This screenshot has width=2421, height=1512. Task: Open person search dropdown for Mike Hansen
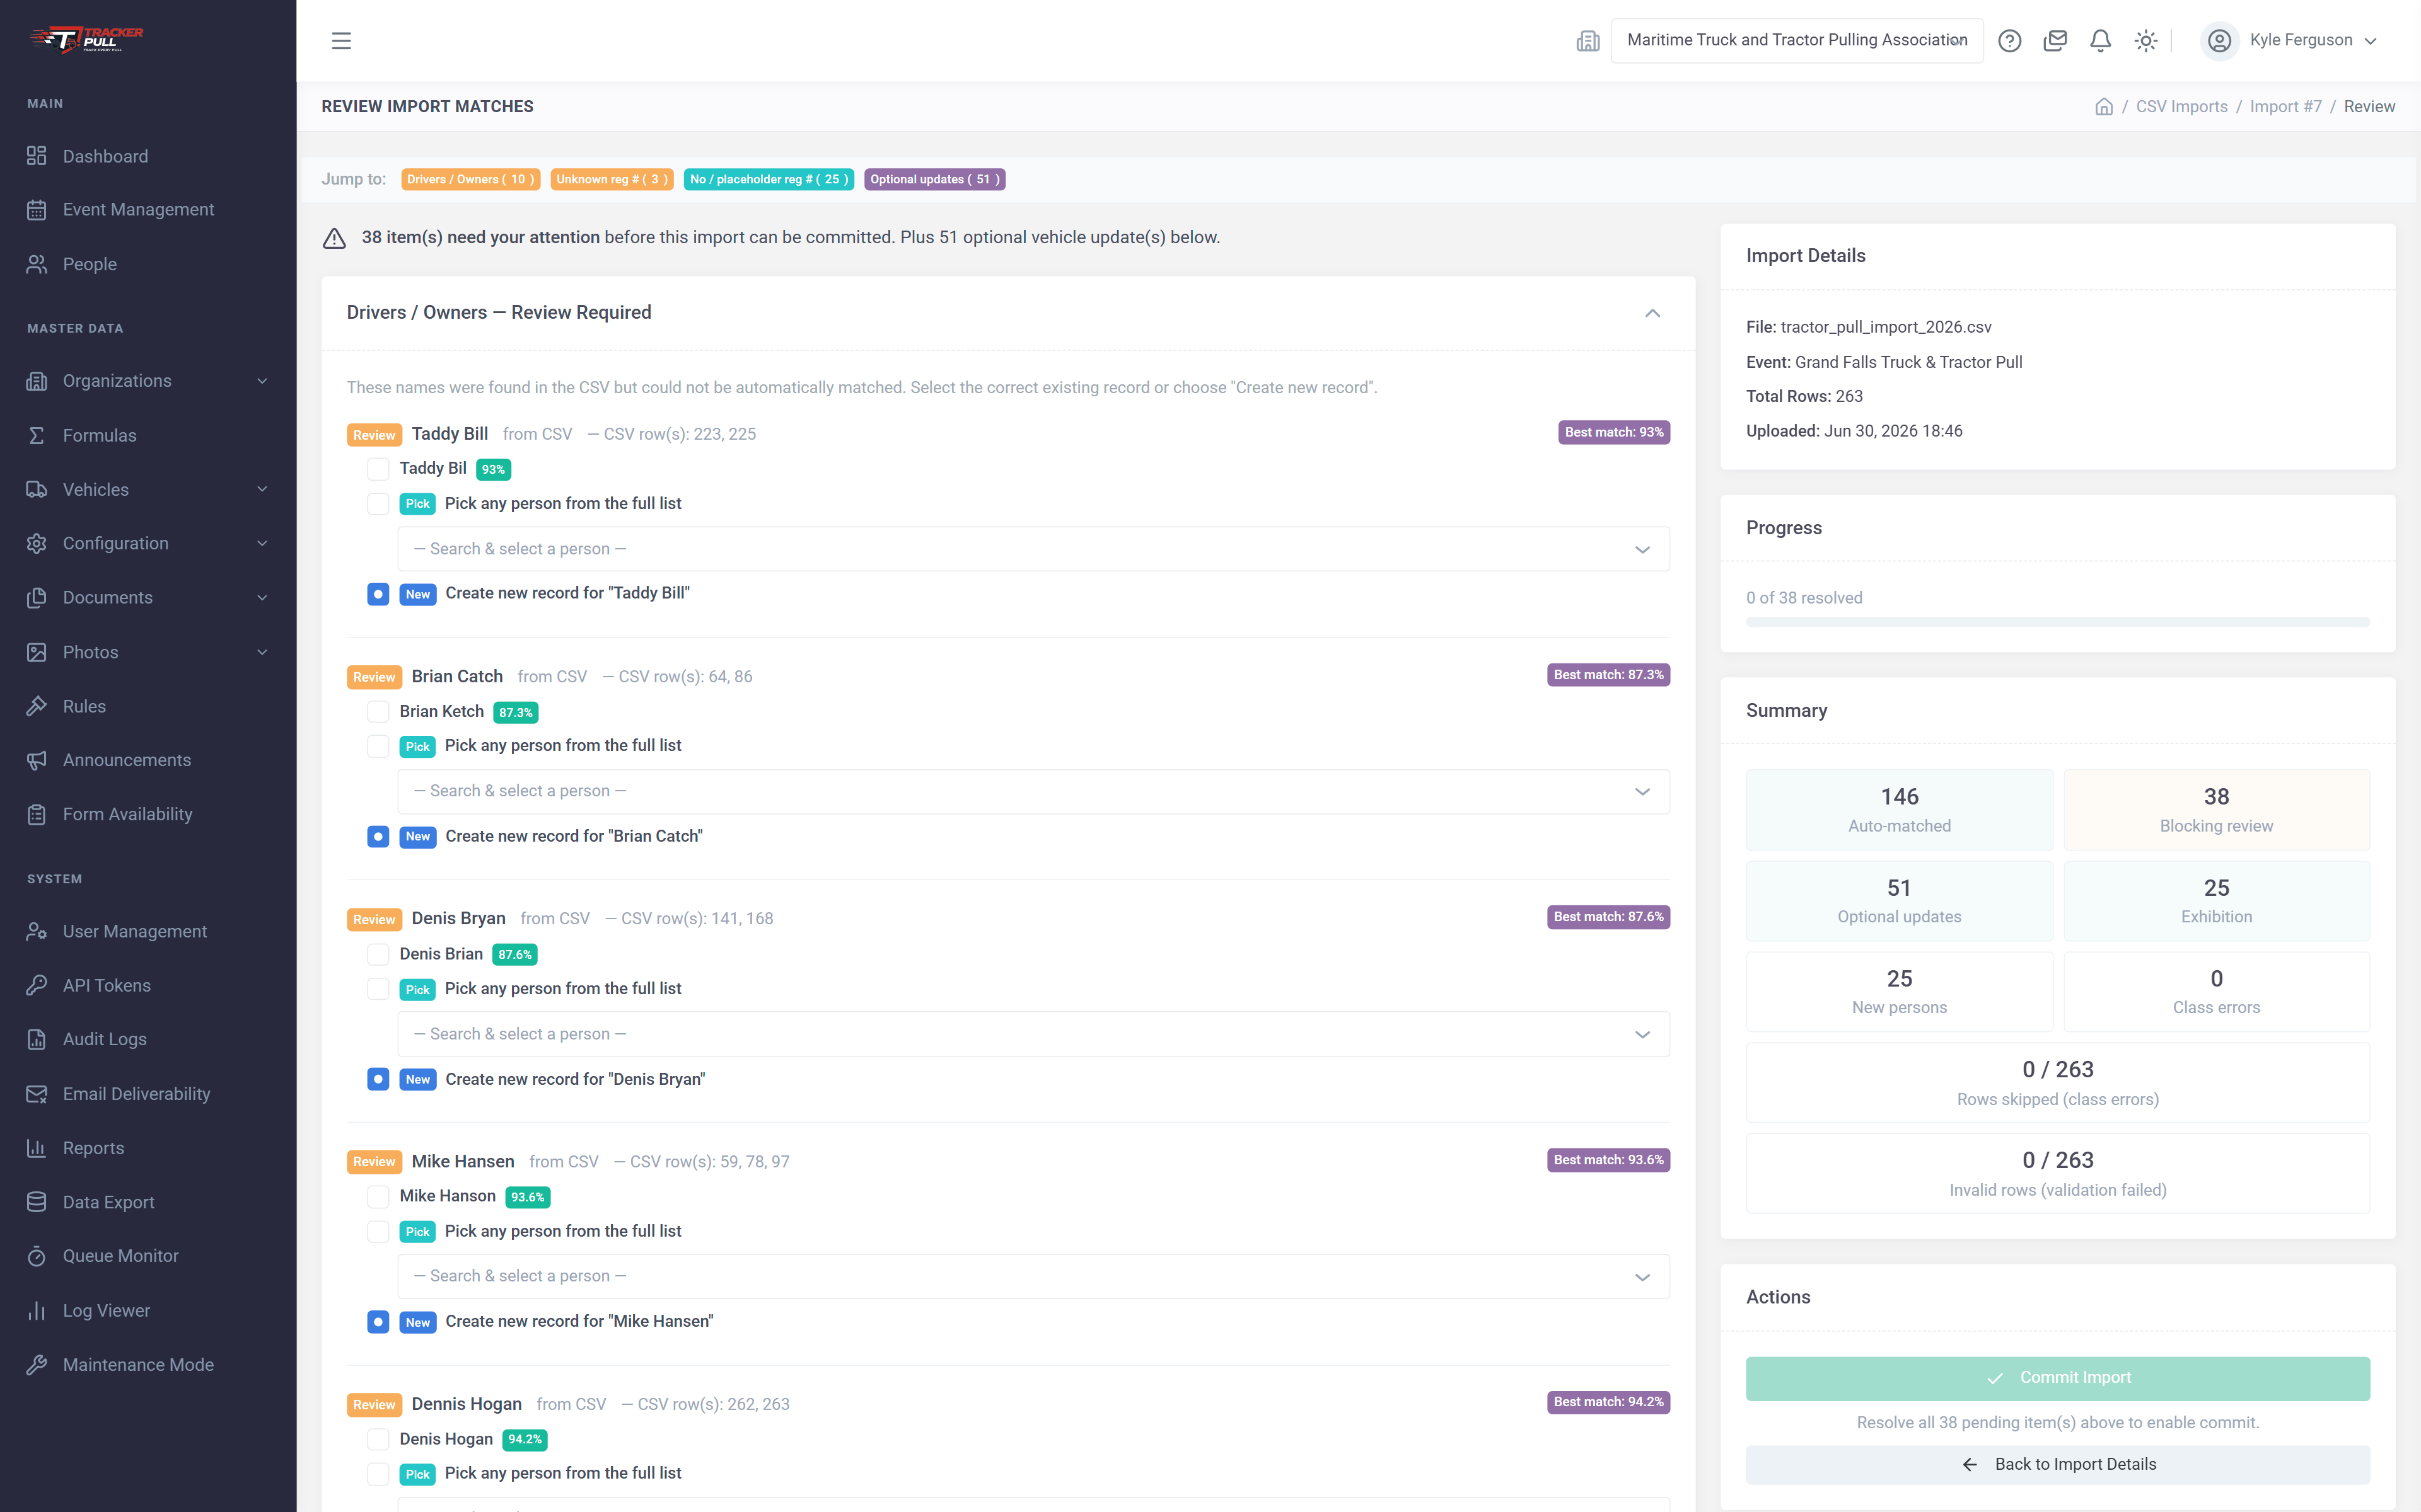pyautogui.click(x=1033, y=1276)
